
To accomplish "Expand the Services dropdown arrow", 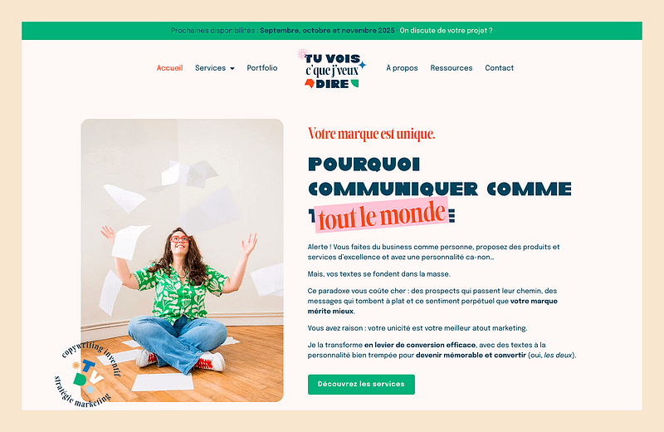I will pyautogui.click(x=232, y=68).
